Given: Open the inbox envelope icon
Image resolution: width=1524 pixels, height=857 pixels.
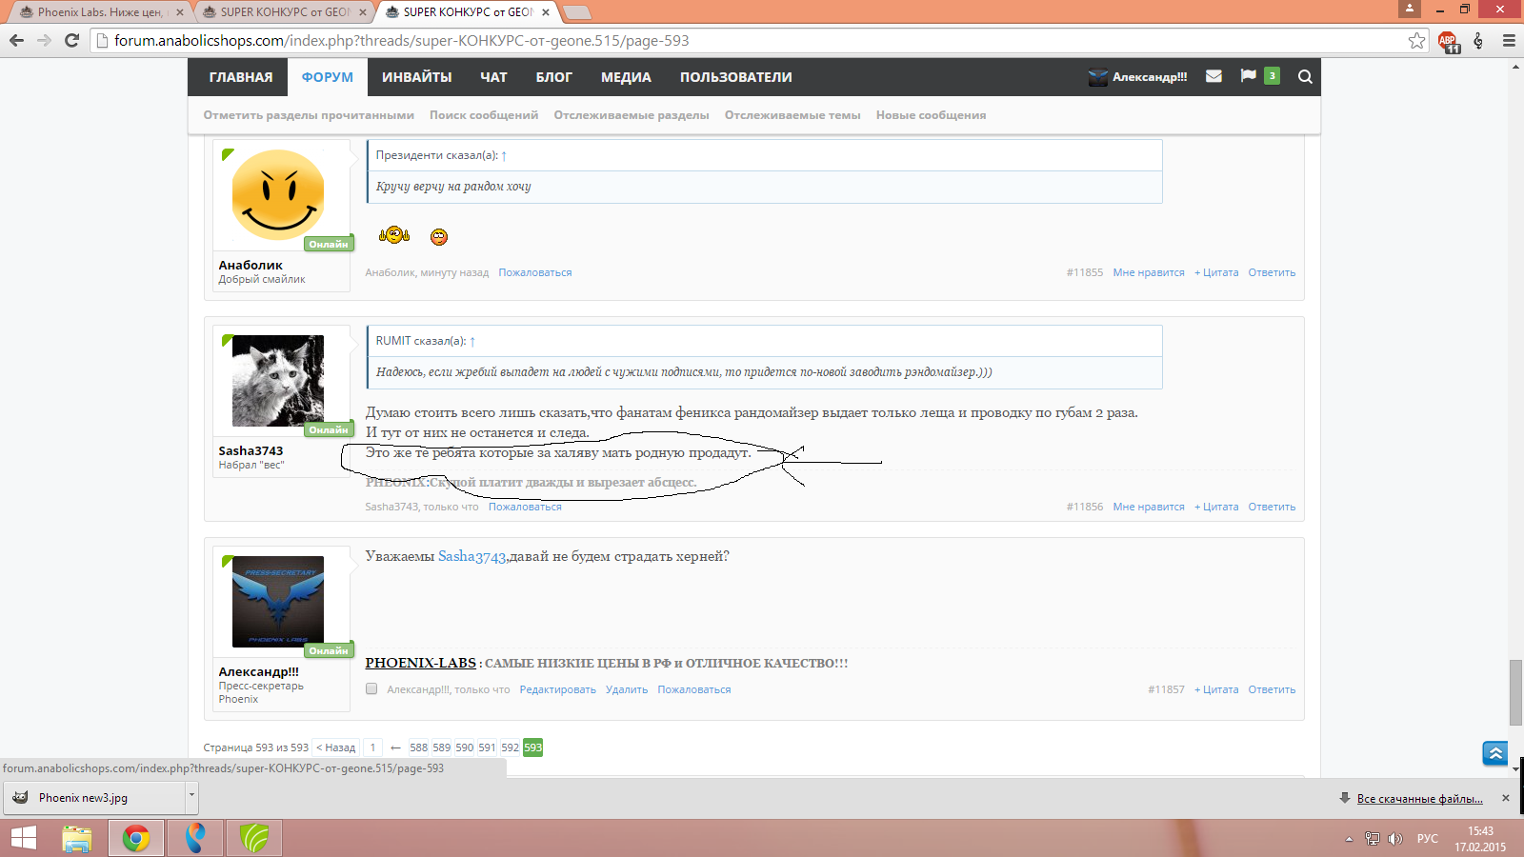Looking at the screenshot, I should [x=1213, y=76].
